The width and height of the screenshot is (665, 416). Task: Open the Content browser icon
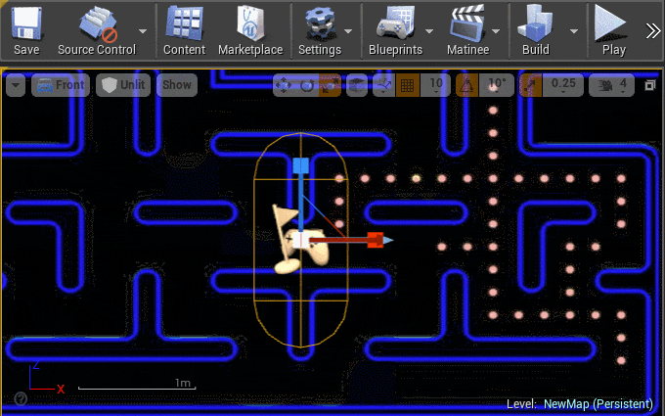click(x=184, y=23)
